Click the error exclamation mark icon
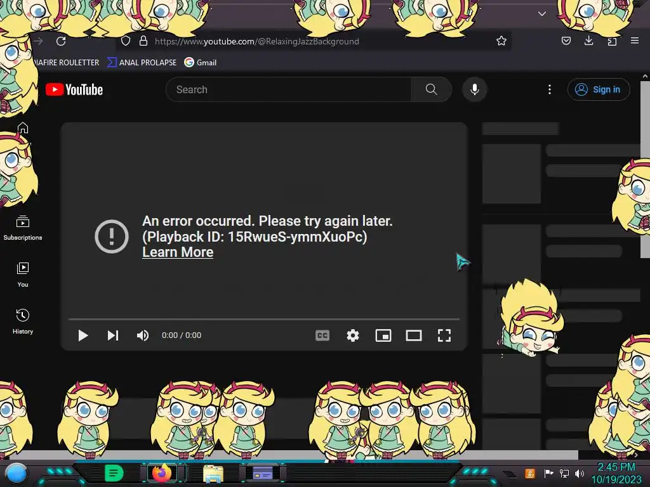 tap(112, 237)
